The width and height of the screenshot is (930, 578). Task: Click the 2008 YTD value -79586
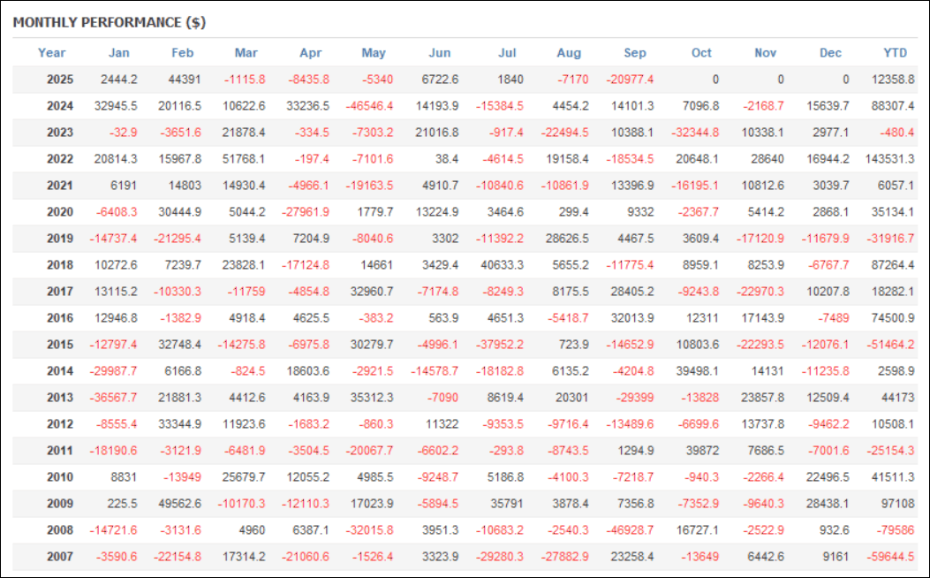tap(895, 530)
